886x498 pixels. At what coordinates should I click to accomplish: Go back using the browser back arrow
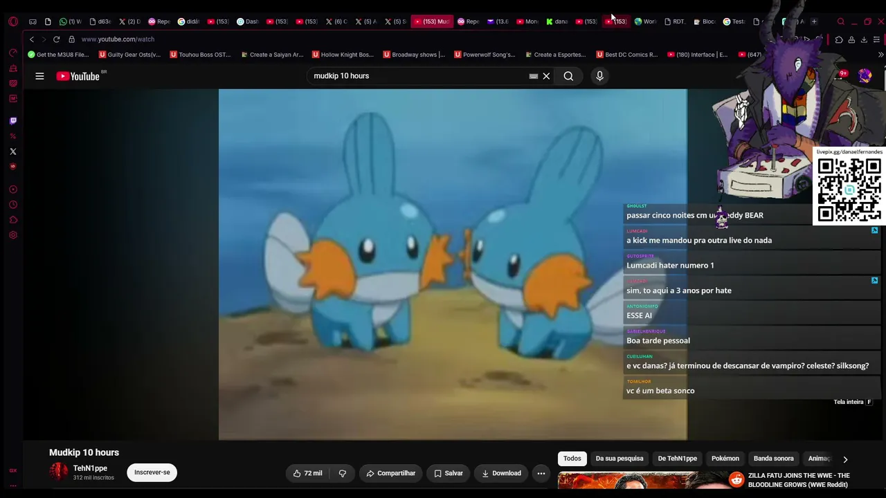pyautogui.click(x=31, y=39)
